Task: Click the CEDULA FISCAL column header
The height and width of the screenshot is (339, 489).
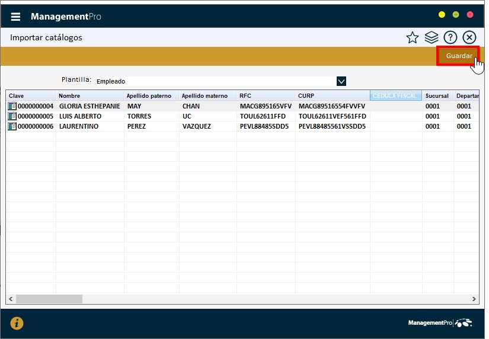Action: point(396,96)
